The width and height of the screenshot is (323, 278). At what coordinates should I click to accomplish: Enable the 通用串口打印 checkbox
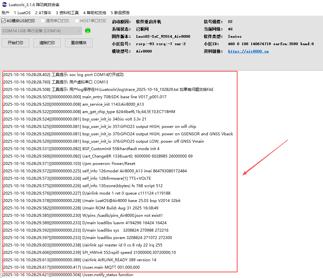pos(43,21)
